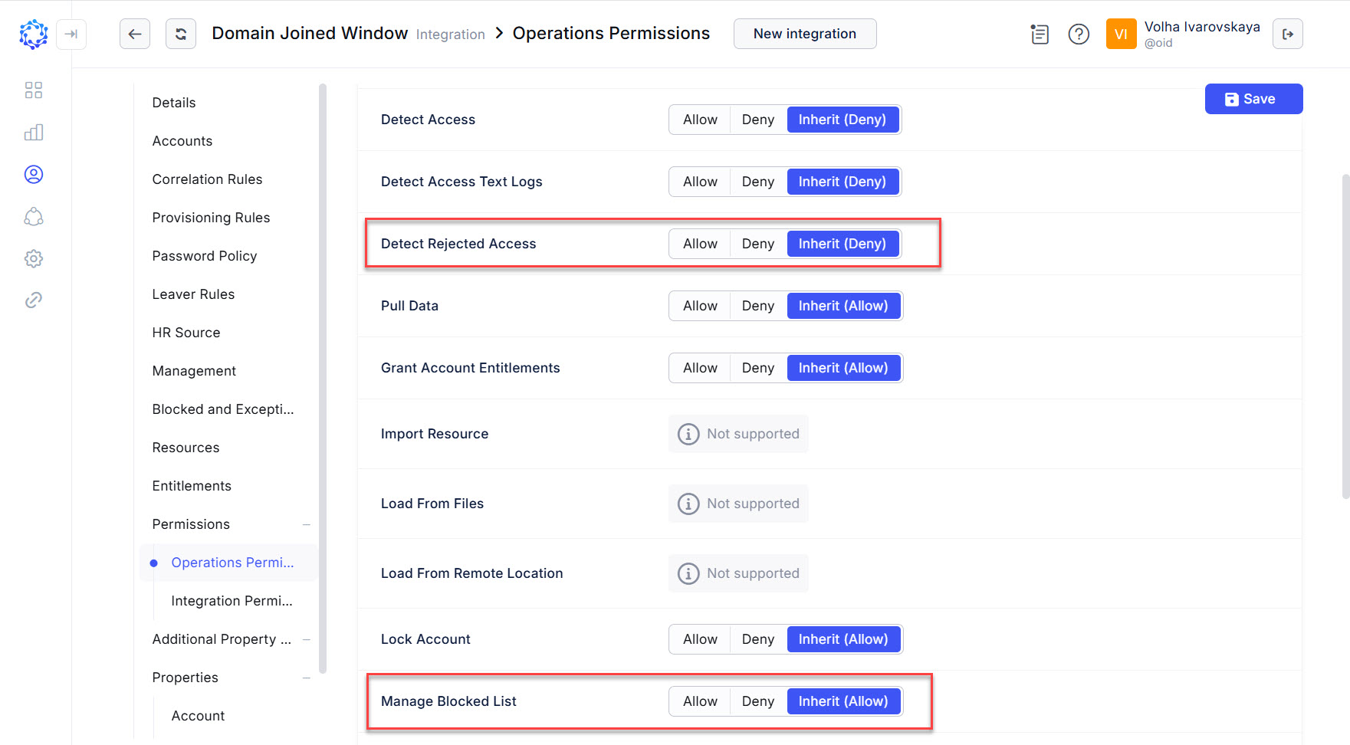Image resolution: width=1350 pixels, height=745 pixels.
Task: Collapse the Additional Property section
Action: pos(307,638)
